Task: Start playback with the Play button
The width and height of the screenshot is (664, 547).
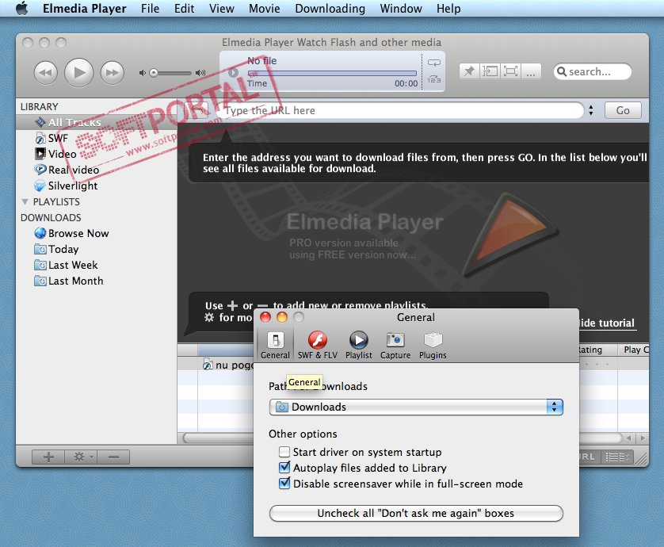Action: [x=78, y=72]
